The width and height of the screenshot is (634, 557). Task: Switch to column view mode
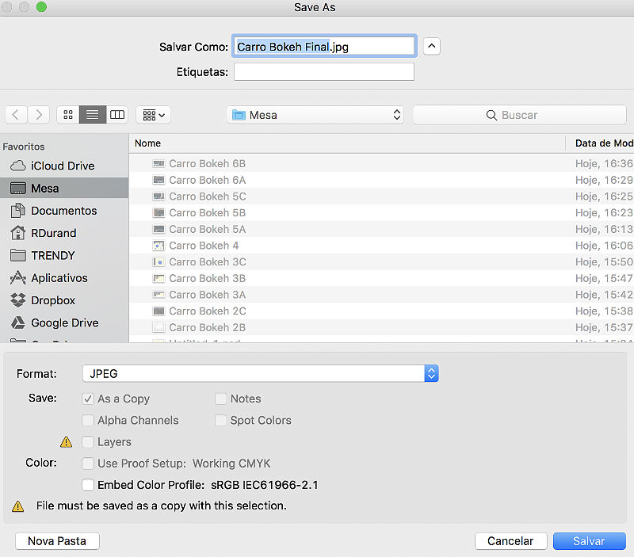point(117,115)
